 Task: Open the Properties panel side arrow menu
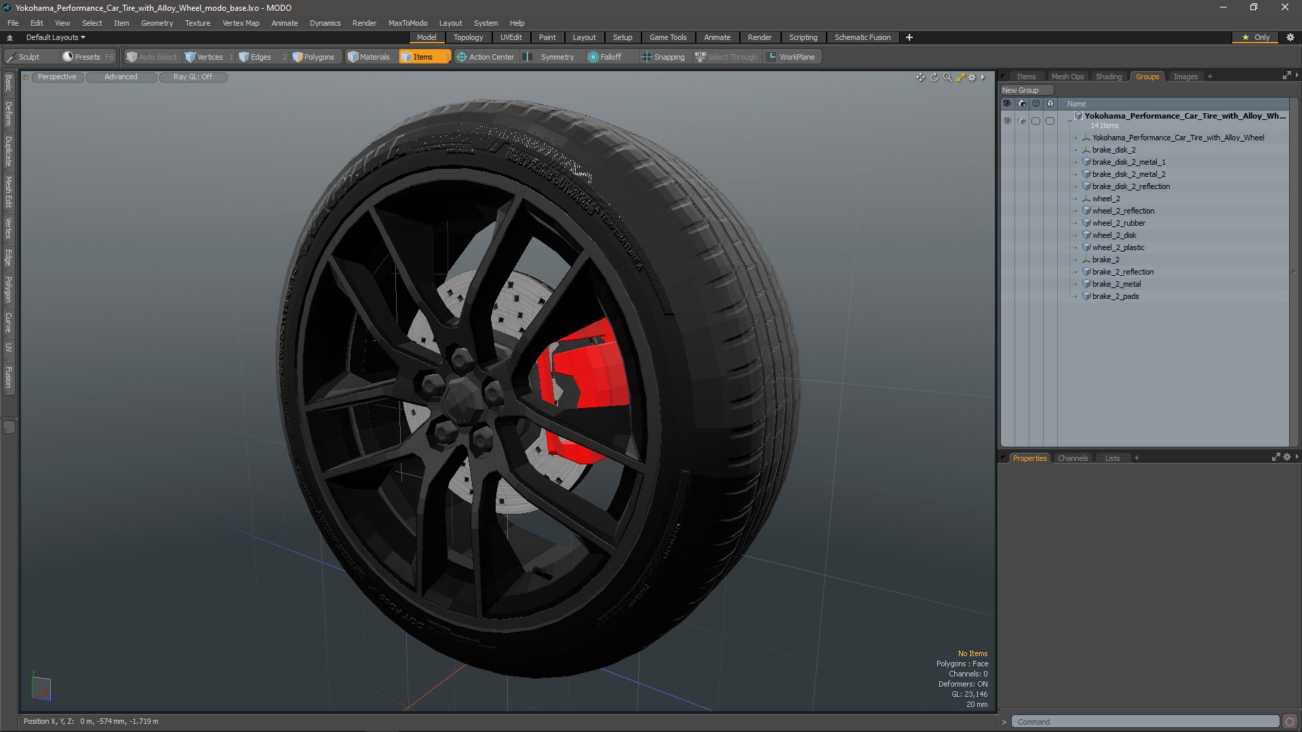coord(1297,457)
